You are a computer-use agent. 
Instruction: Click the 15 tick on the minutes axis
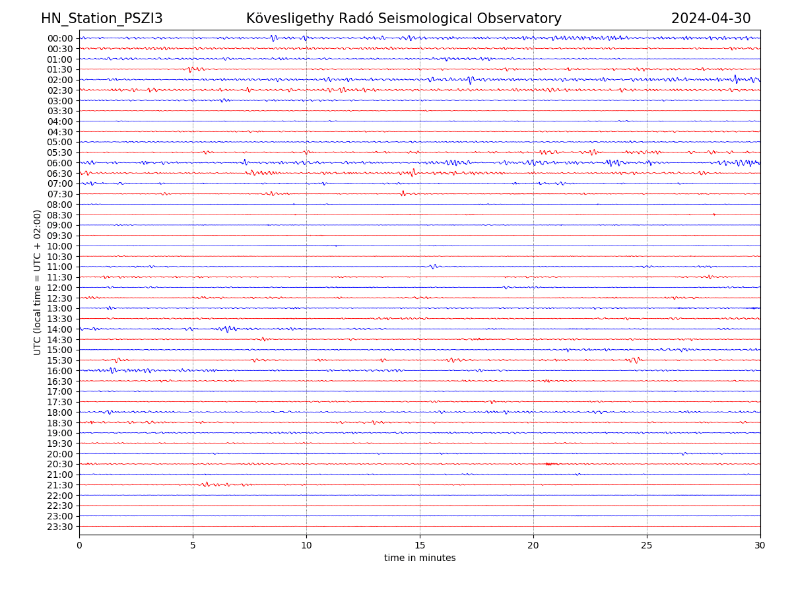click(x=420, y=545)
